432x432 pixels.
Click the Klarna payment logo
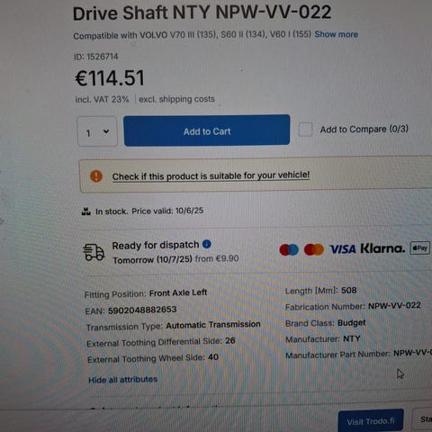(x=382, y=248)
